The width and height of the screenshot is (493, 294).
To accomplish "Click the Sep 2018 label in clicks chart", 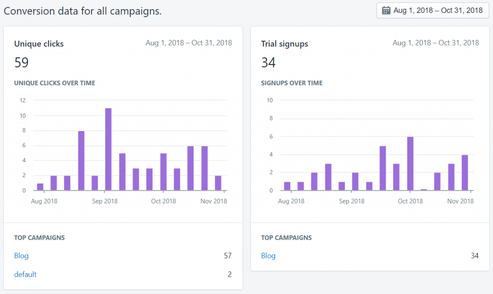I will pos(104,201).
